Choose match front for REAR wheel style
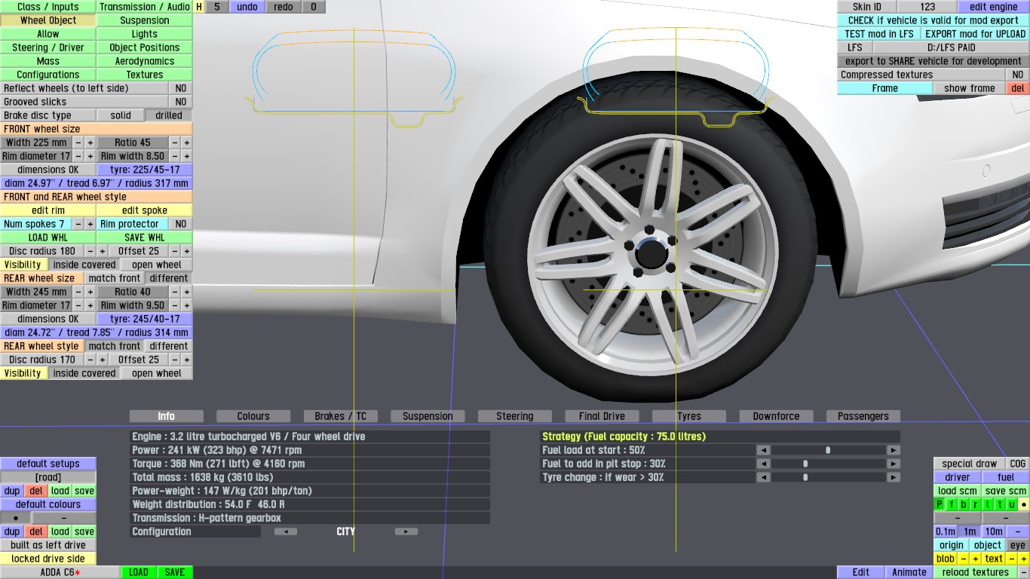The image size is (1030, 579). coord(115,346)
